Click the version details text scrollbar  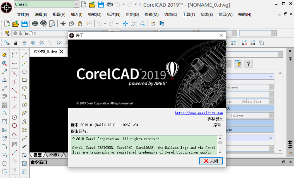220,145
